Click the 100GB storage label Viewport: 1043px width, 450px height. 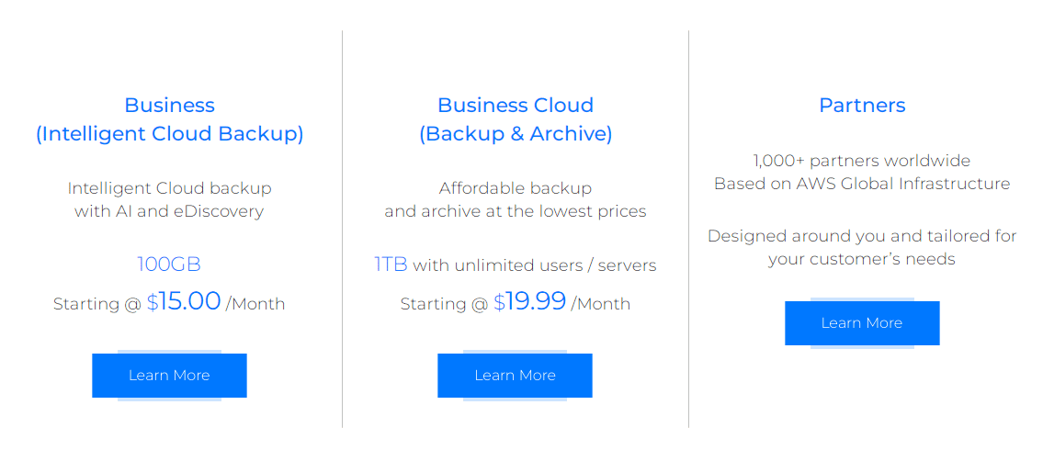pos(169,265)
